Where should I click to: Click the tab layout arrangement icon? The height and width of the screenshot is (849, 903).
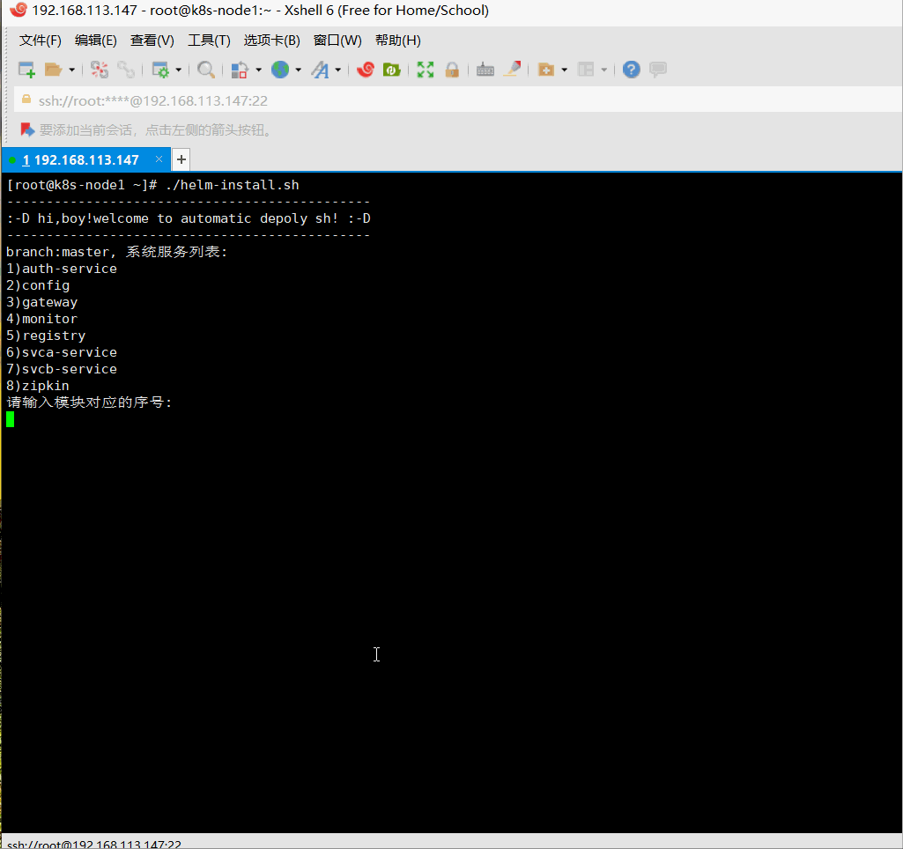point(586,70)
